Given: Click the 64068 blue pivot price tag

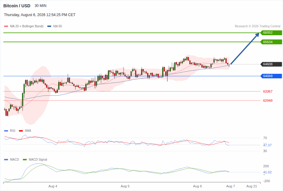Looking at the screenshot, I should click(271, 76).
